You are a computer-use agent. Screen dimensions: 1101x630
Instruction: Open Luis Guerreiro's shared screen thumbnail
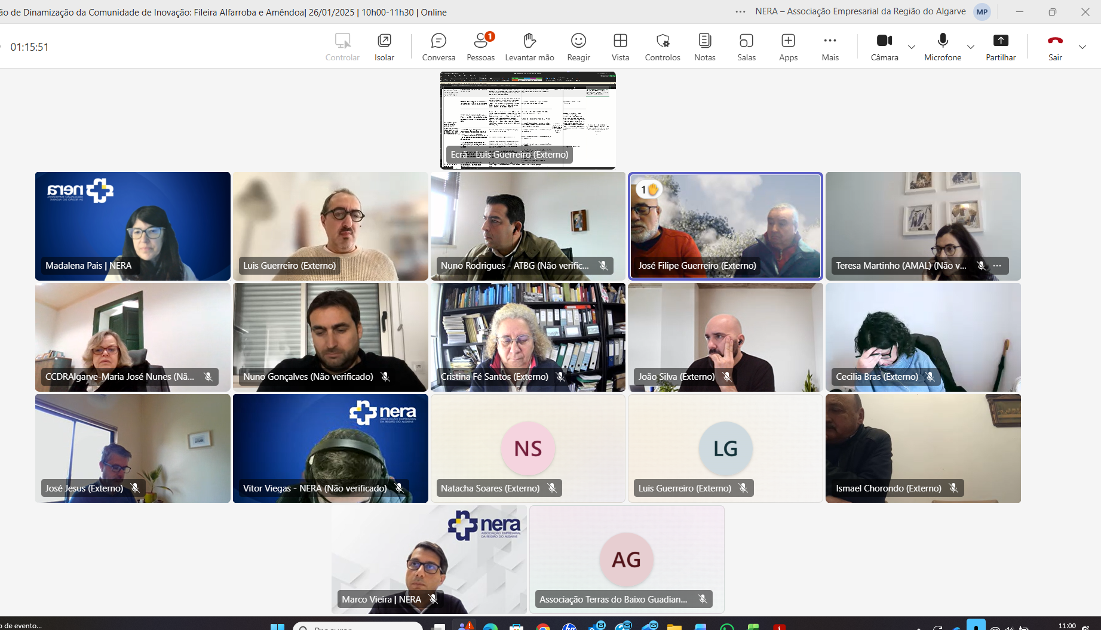coord(528,120)
